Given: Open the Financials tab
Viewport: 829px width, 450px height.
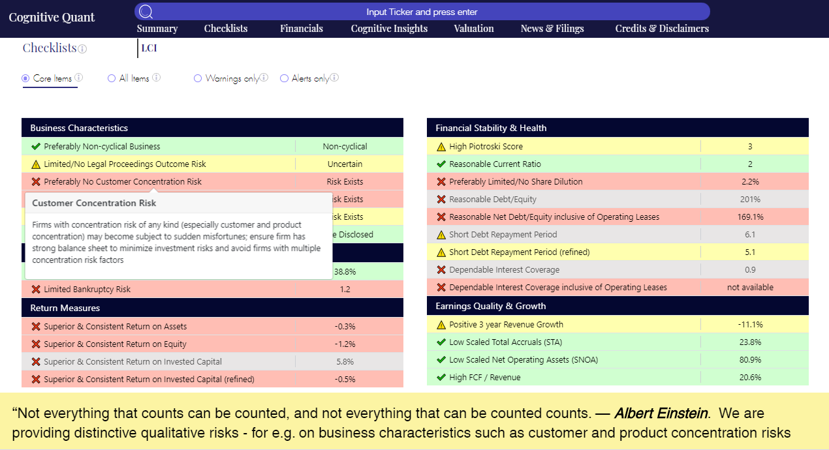Looking at the screenshot, I should [302, 29].
